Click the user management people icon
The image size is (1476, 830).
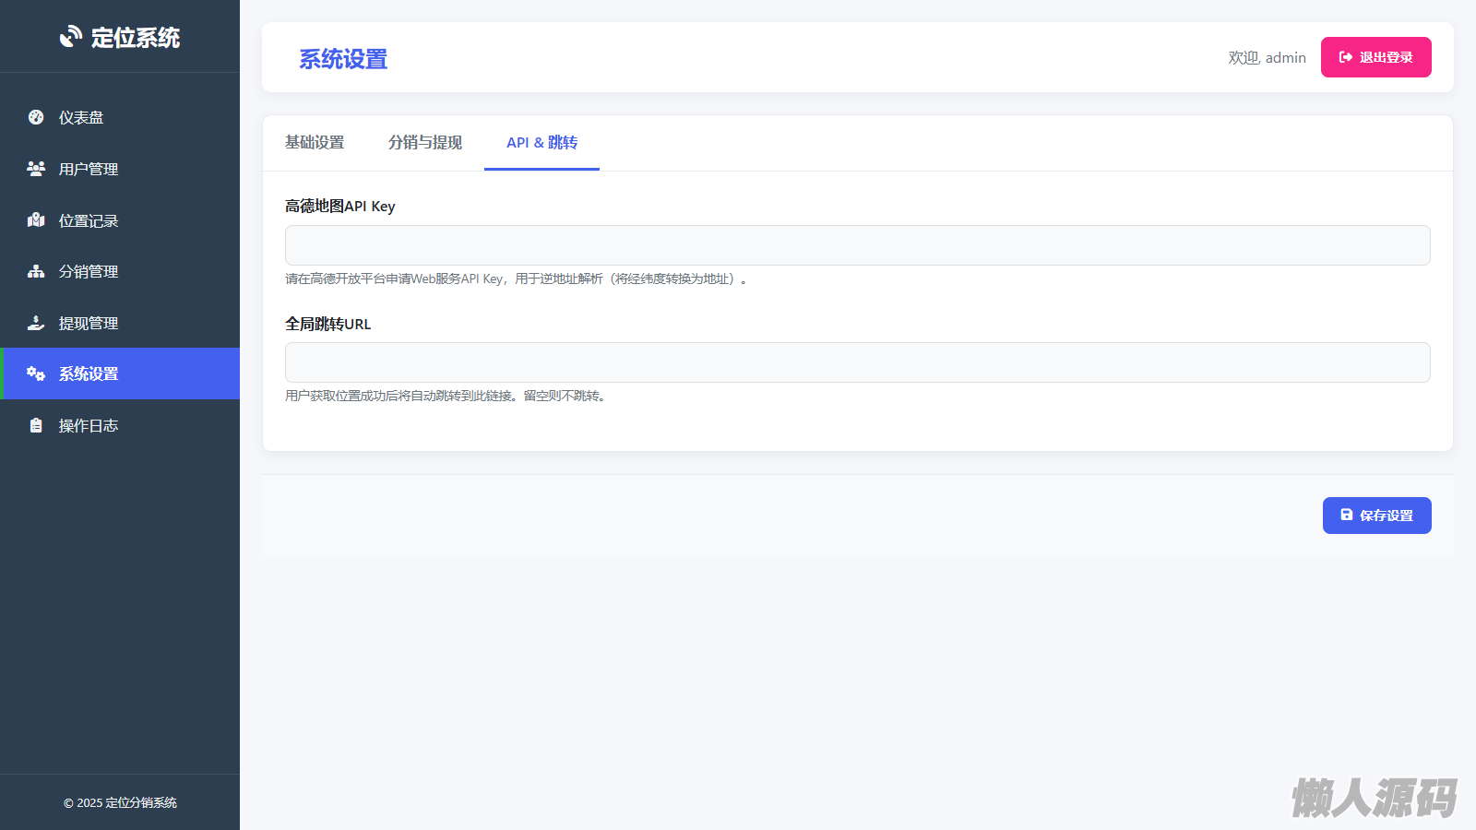pos(36,169)
